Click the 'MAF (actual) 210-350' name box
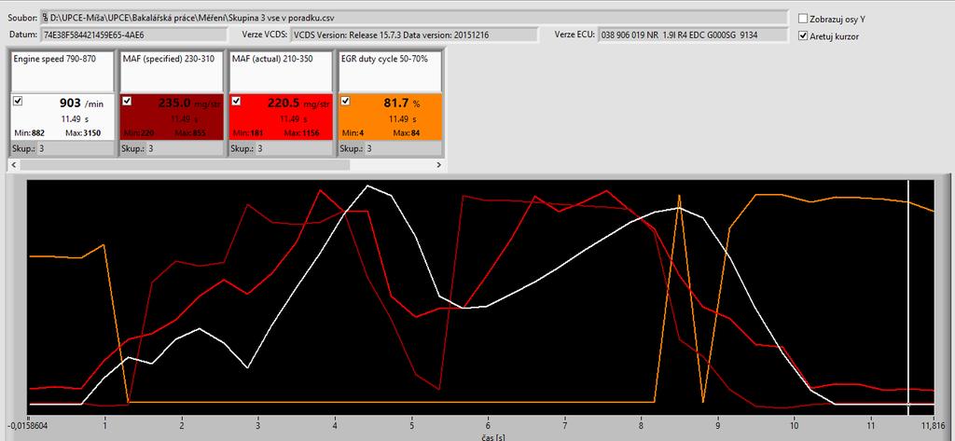The width and height of the screenshot is (955, 441). point(281,71)
